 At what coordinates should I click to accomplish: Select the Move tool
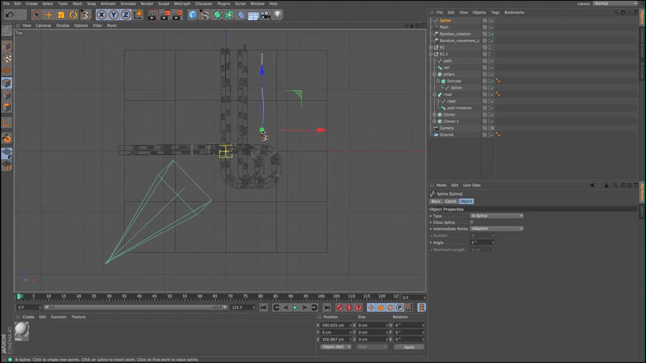click(x=49, y=15)
